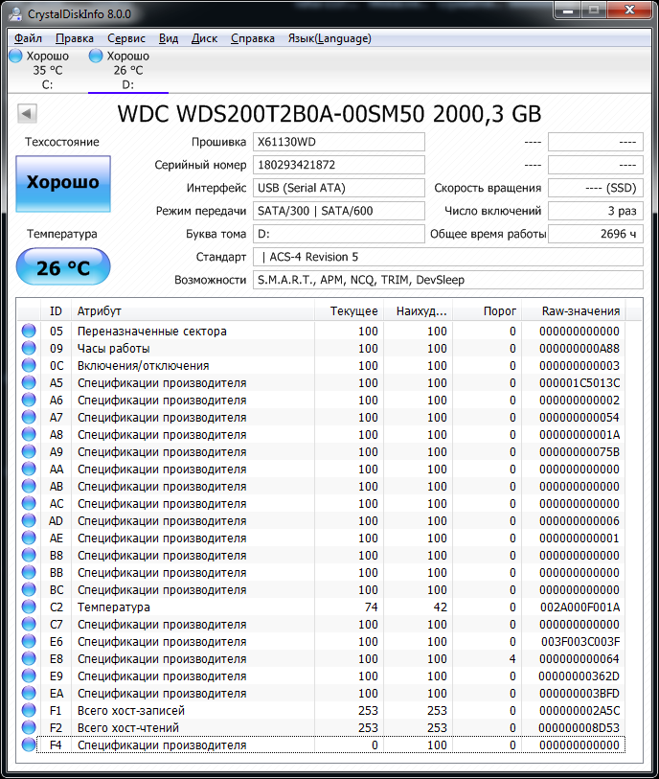Select the Переназначенные сектора attribute text

(x=152, y=332)
